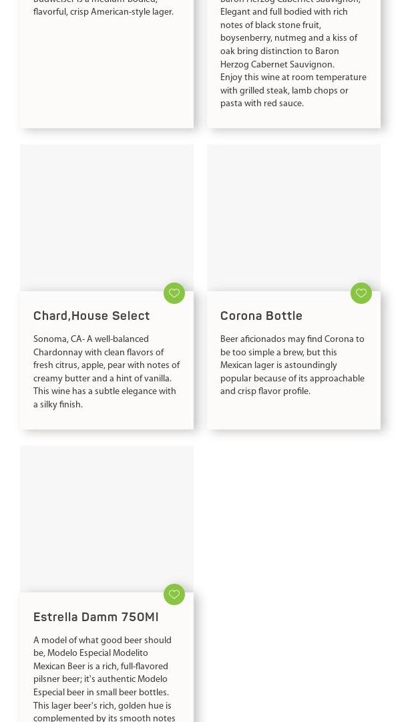Image resolution: width=414 pixels, height=722 pixels.
Task: Open the Corona Bottle product title
Action: point(261,316)
